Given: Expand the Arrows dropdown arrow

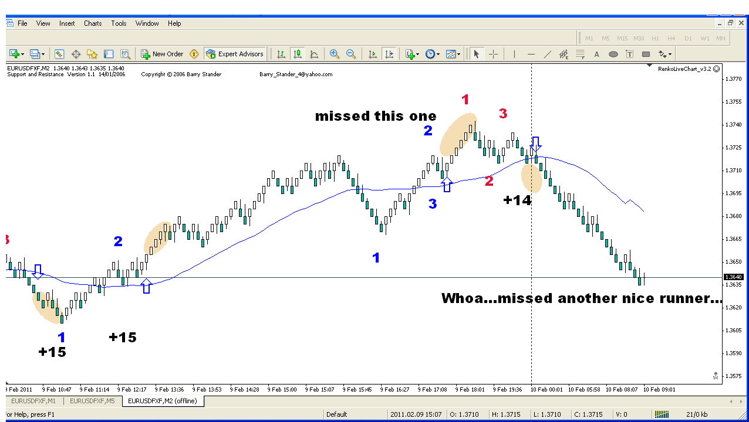Looking at the screenshot, I should [670, 54].
